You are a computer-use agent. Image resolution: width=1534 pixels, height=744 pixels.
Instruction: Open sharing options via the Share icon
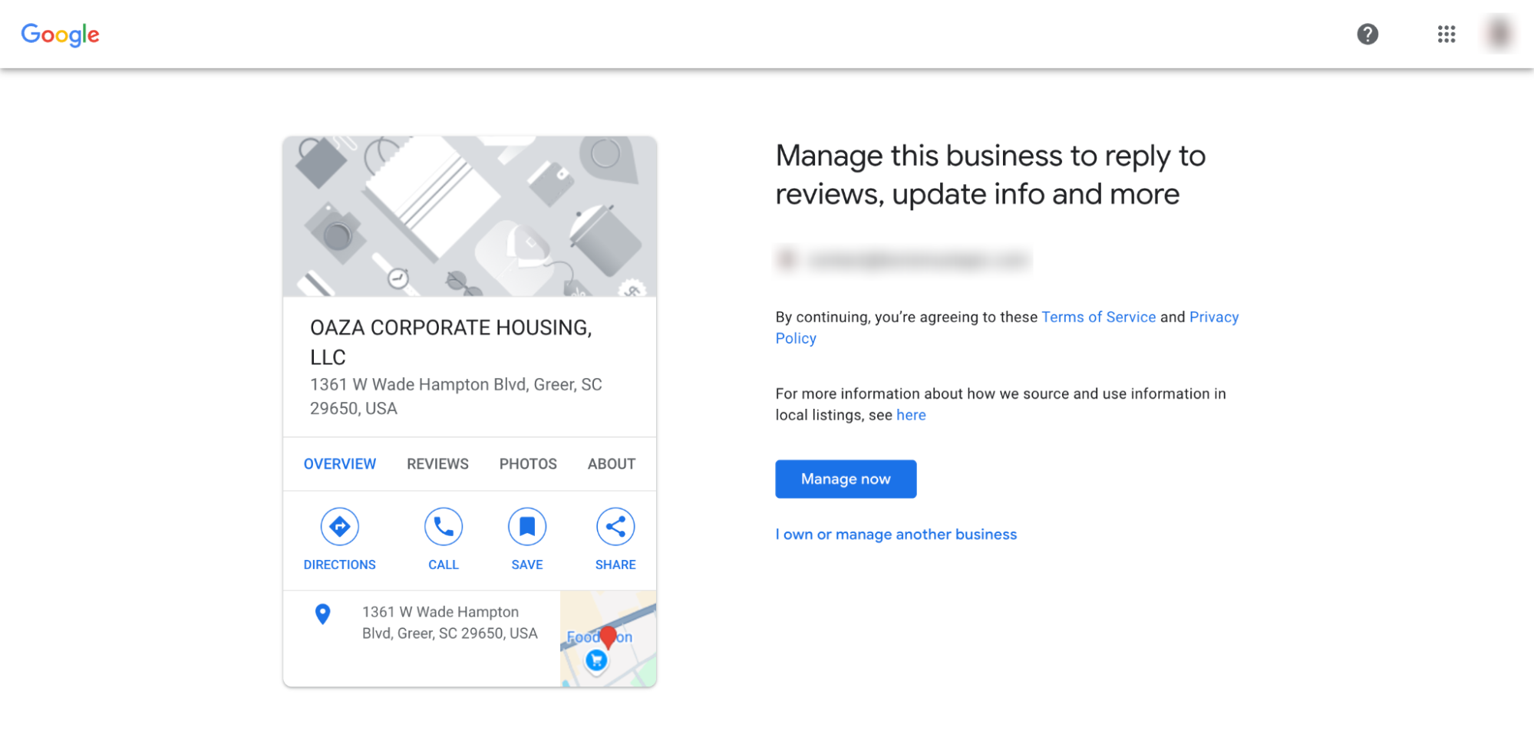pos(615,526)
